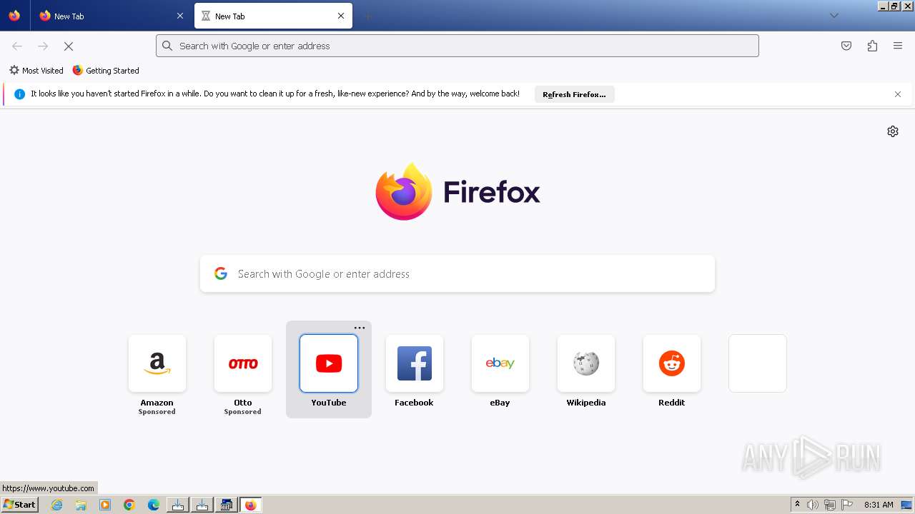Click the search magnifier in address bar
Screen dimensions: 915x514
pos(167,46)
